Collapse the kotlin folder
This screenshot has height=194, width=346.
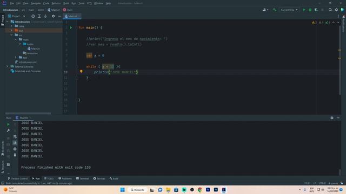click(x=20, y=44)
